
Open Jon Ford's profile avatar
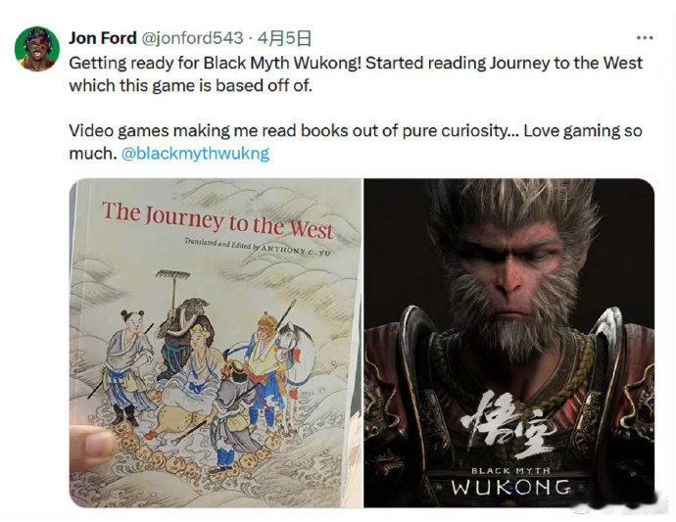36,49
